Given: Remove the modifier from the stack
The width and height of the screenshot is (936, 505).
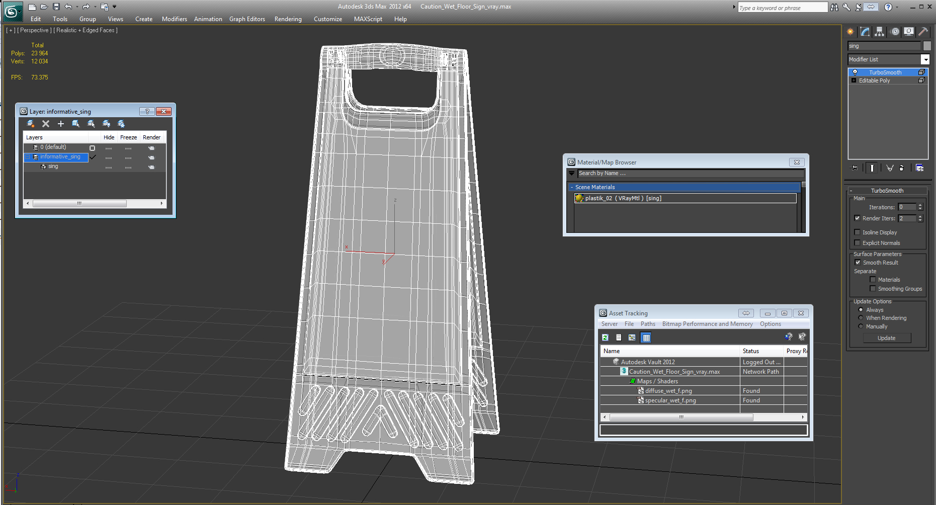Looking at the screenshot, I should (x=902, y=168).
